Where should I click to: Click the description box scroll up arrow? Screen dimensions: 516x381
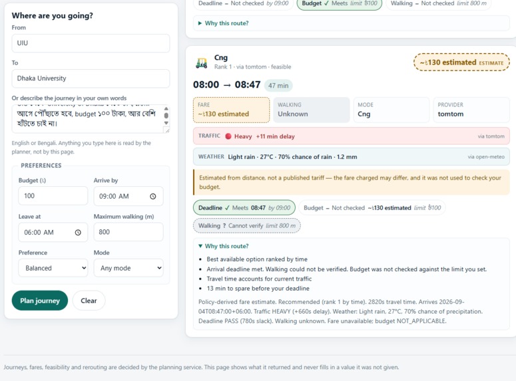coord(166,108)
